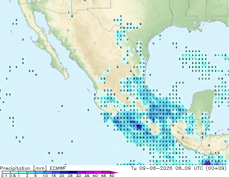229x177 pixels.
Task: Click the 25–30 mm legend color box
Action: point(73,172)
